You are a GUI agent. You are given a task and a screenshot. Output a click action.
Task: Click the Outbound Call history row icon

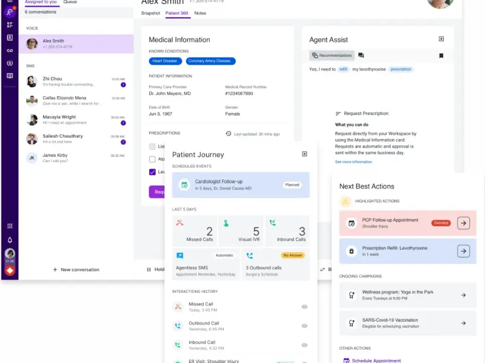pos(178,326)
